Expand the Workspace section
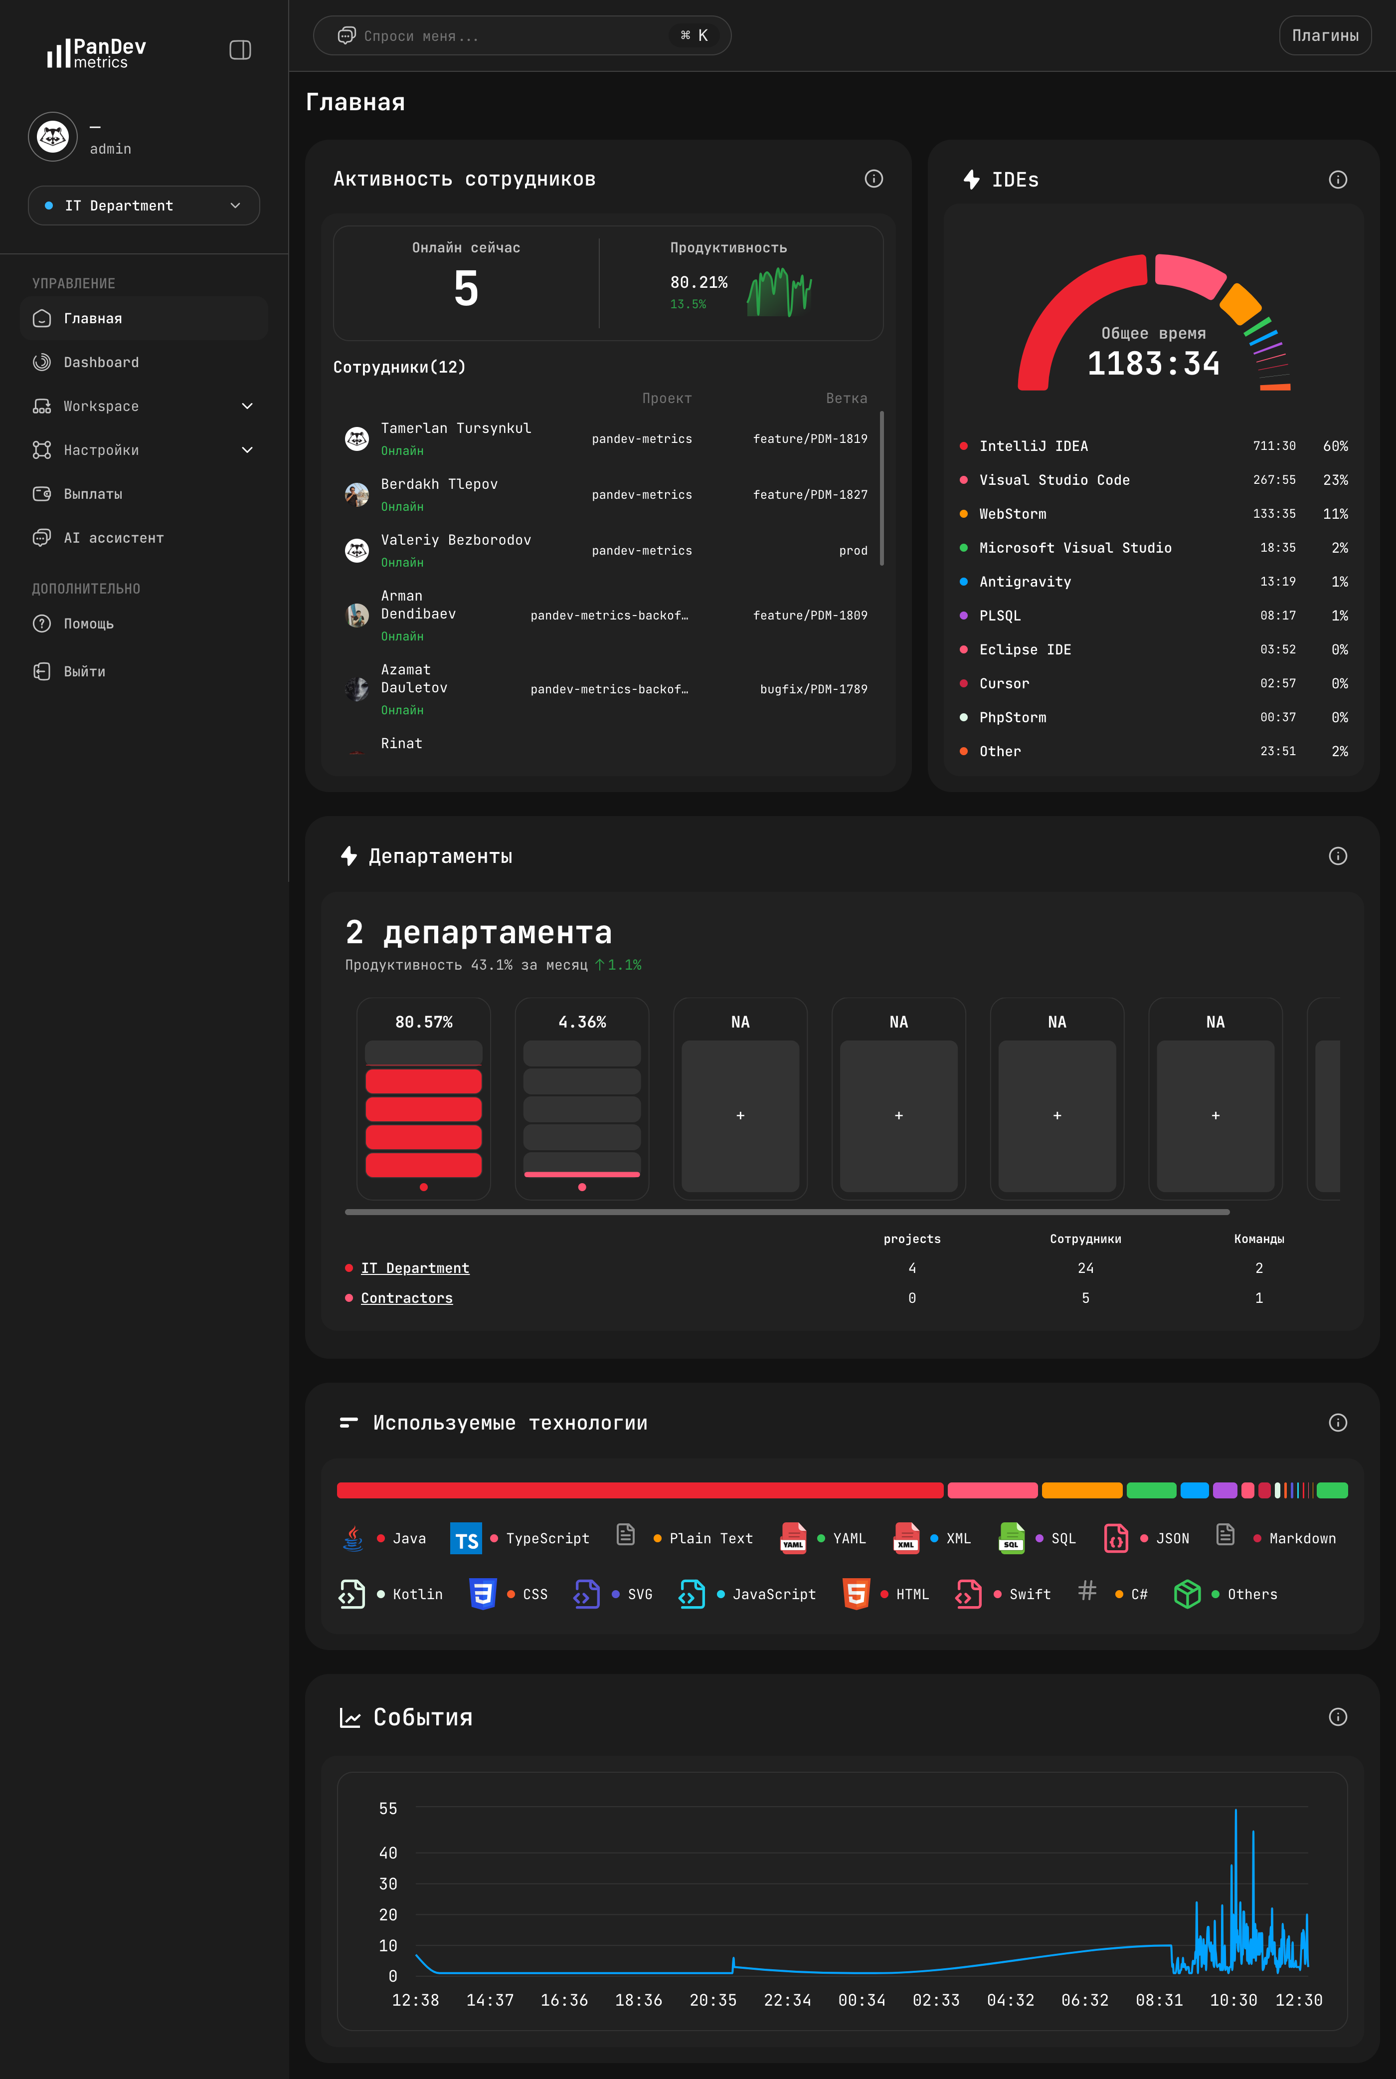 click(102, 406)
